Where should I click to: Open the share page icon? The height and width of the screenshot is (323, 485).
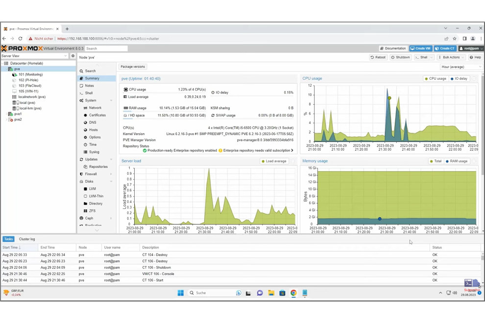coord(446,39)
